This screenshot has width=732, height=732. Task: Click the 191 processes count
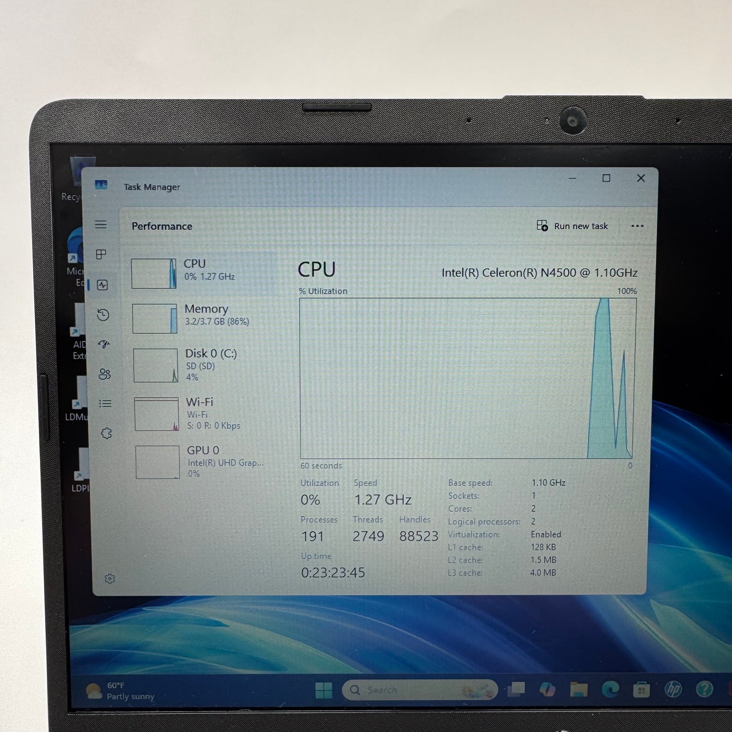click(313, 536)
